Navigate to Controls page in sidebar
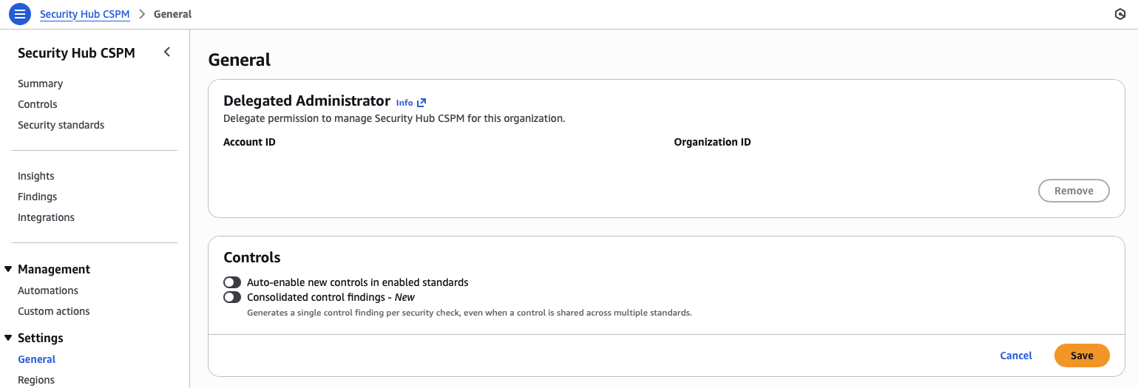 tap(38, 104)
